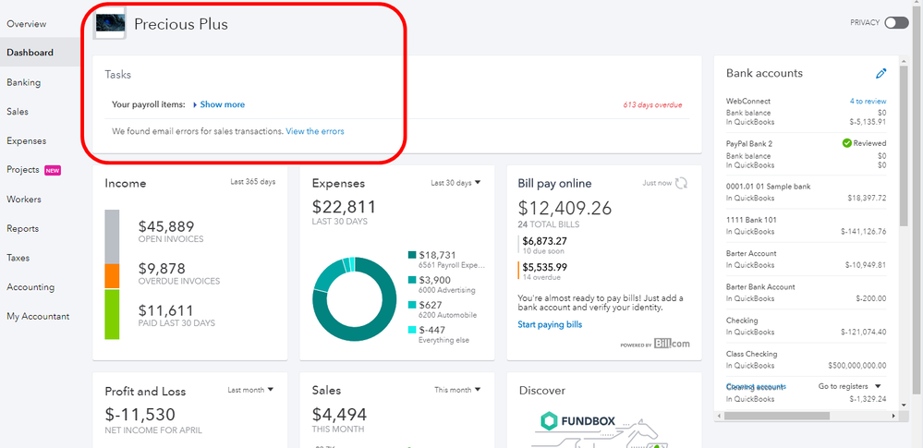Open the Sales sidebar item
Viewport: 923px width, 448px height.
pos(18,111)
